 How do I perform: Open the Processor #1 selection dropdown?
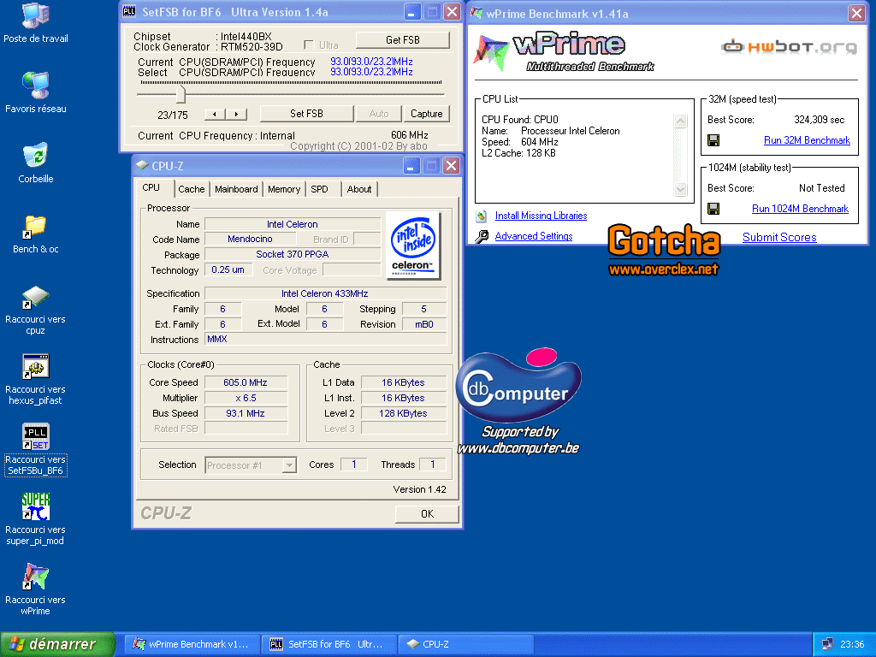289,465
